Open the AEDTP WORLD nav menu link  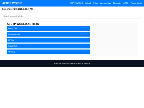(x=76, y=3)
